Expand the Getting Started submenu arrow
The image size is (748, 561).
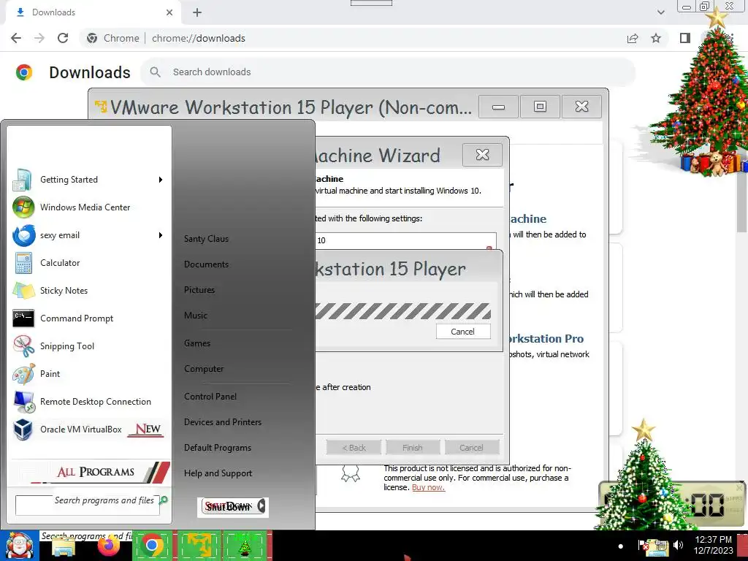[x=161, y=180]
